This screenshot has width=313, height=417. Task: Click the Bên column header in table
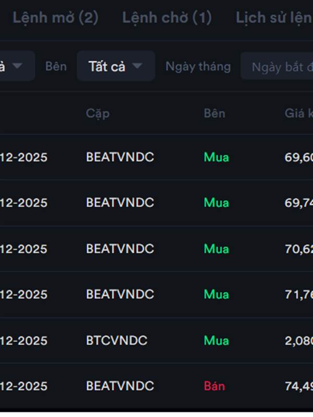(214, 113)
